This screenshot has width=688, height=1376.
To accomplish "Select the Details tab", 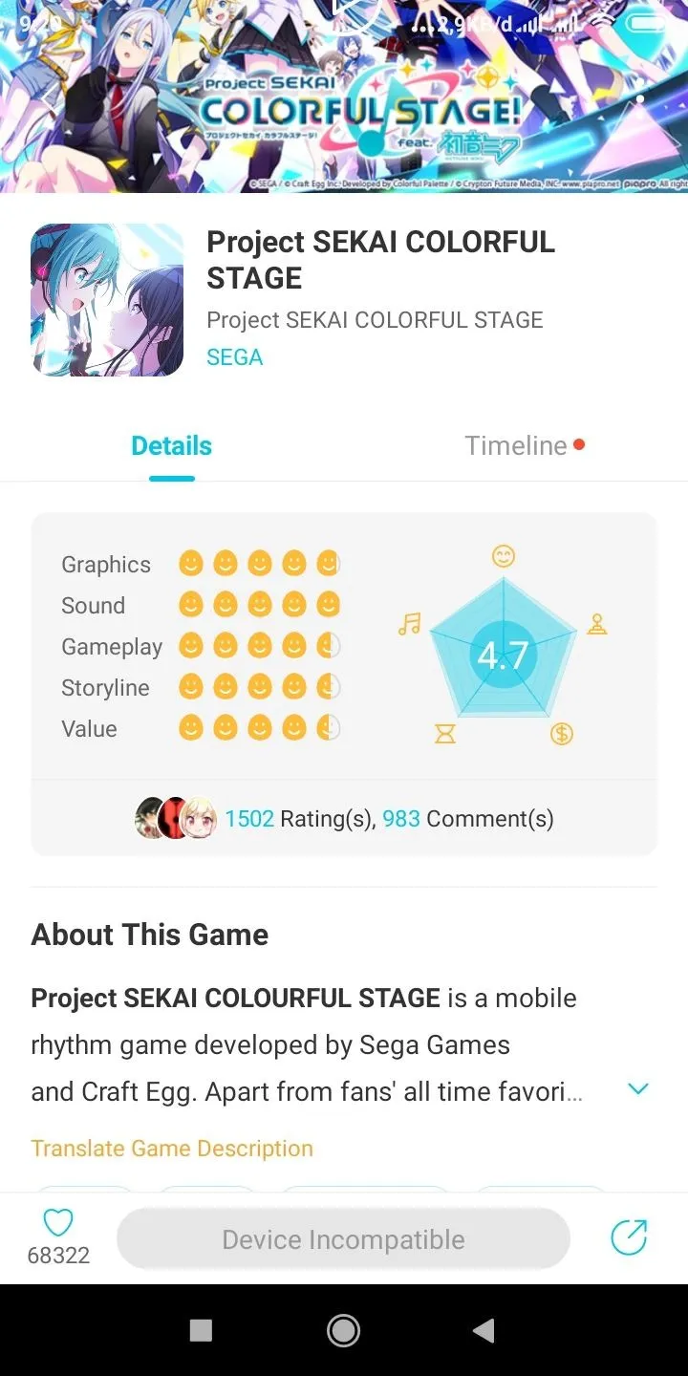I will (x=172, y=445).
